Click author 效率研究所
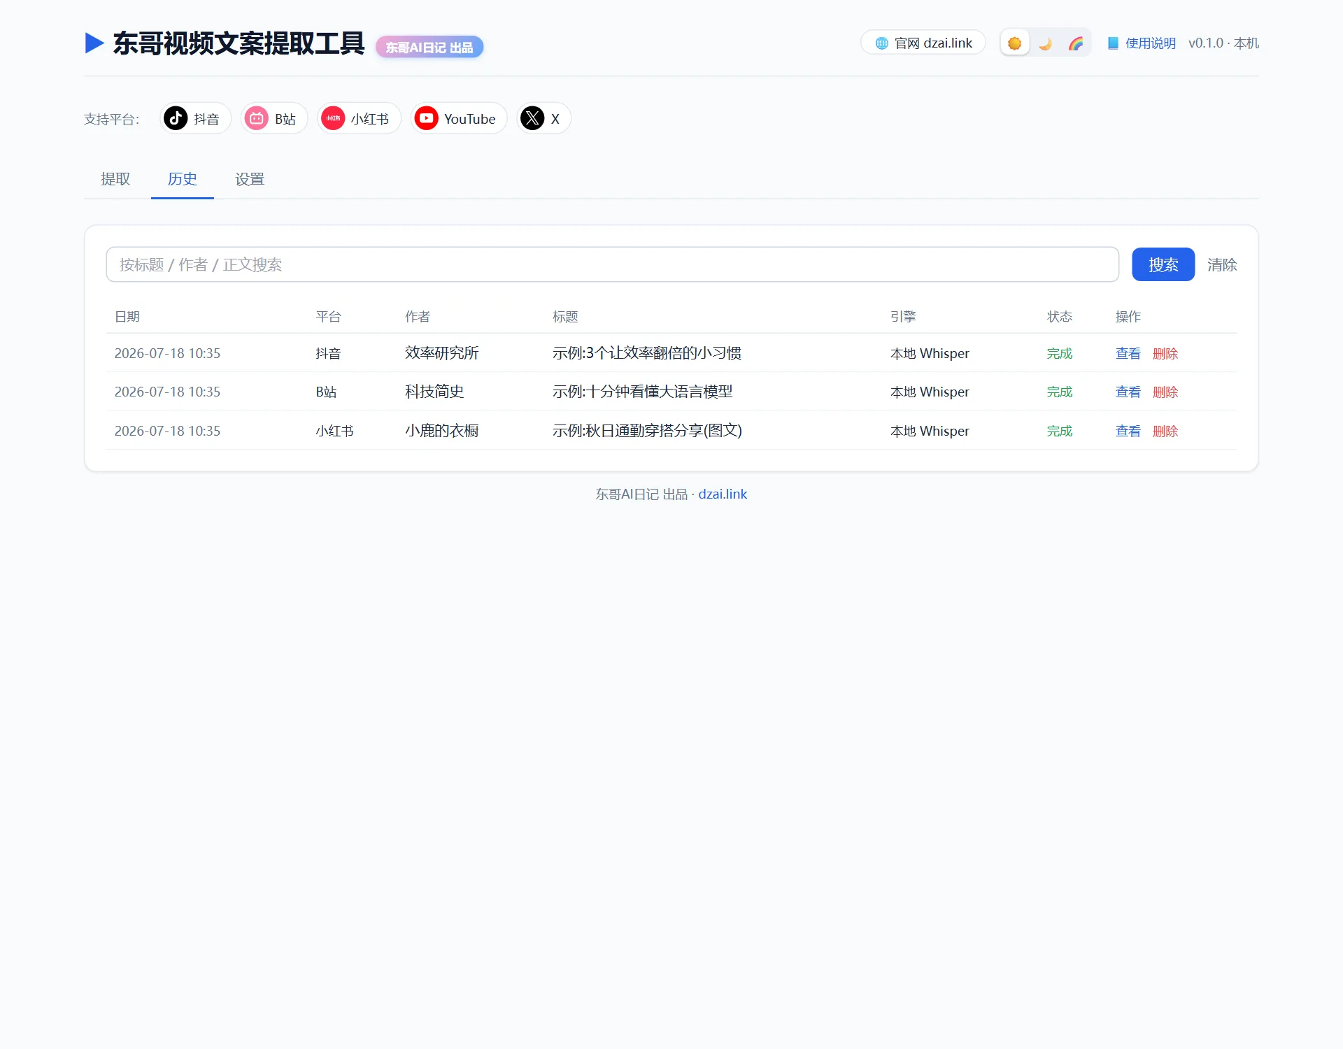Screen dimensions: 1343x1049 (441, 353)
